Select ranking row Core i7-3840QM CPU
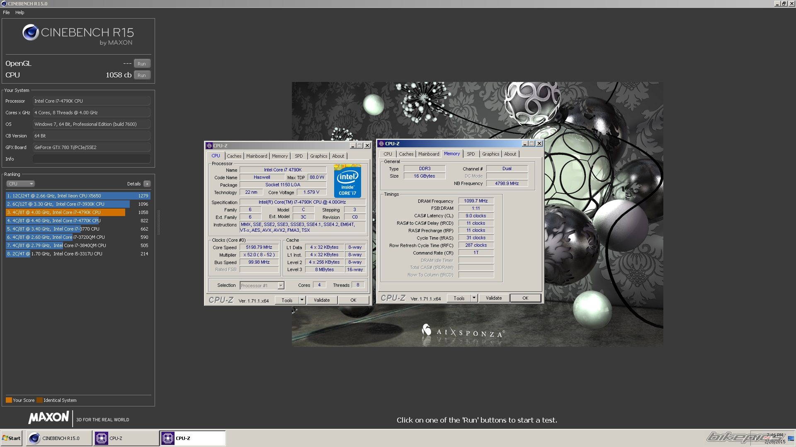This screenshot has height=447, width=796. 78,245
